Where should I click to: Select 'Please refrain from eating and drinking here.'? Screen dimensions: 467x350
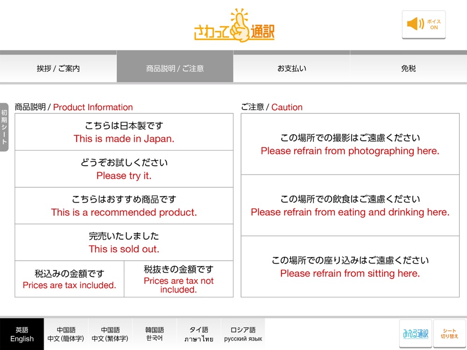[x=350, y=205]
